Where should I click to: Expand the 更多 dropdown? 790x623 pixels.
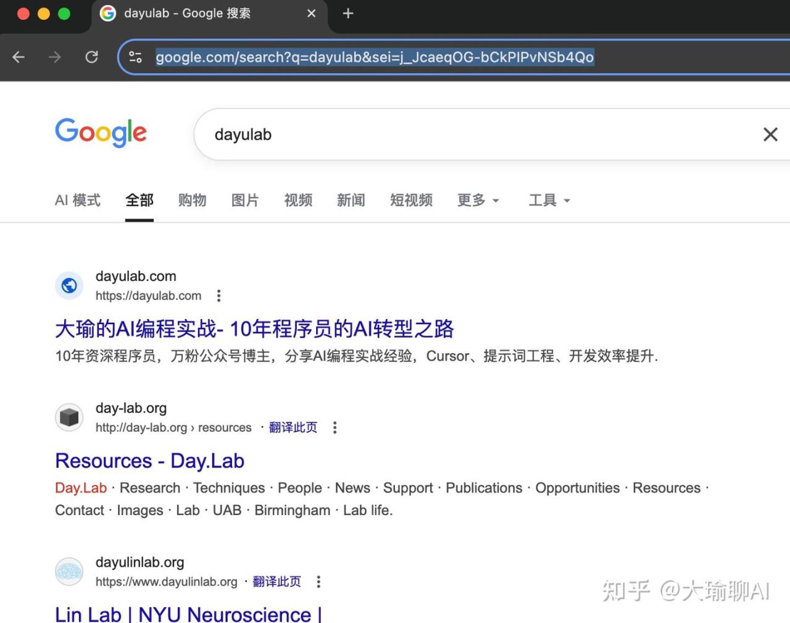[x=478, y=201]
